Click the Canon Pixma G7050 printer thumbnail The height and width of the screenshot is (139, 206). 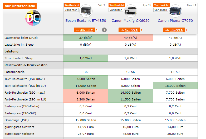pyautogui.click(x=175, y=11)
